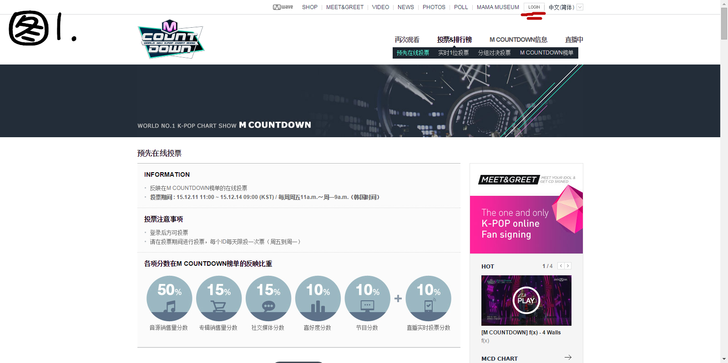Select the 分组对决投票 submenu tab

tap(495, 53)
